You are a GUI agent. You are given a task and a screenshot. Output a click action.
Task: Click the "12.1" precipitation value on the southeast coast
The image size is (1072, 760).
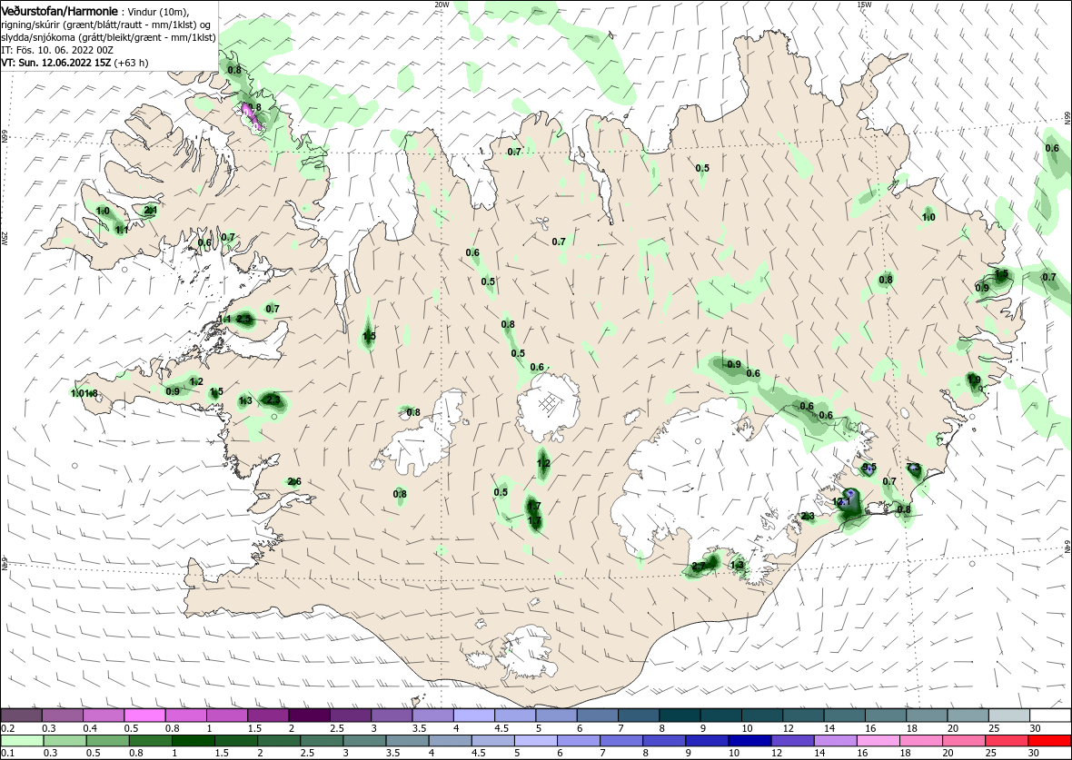click(841, 501)
